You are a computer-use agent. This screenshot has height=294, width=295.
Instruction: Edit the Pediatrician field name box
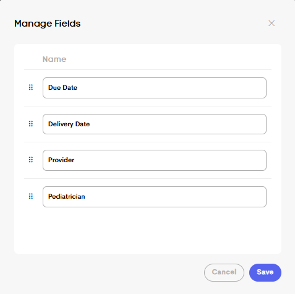pos(155,197)
